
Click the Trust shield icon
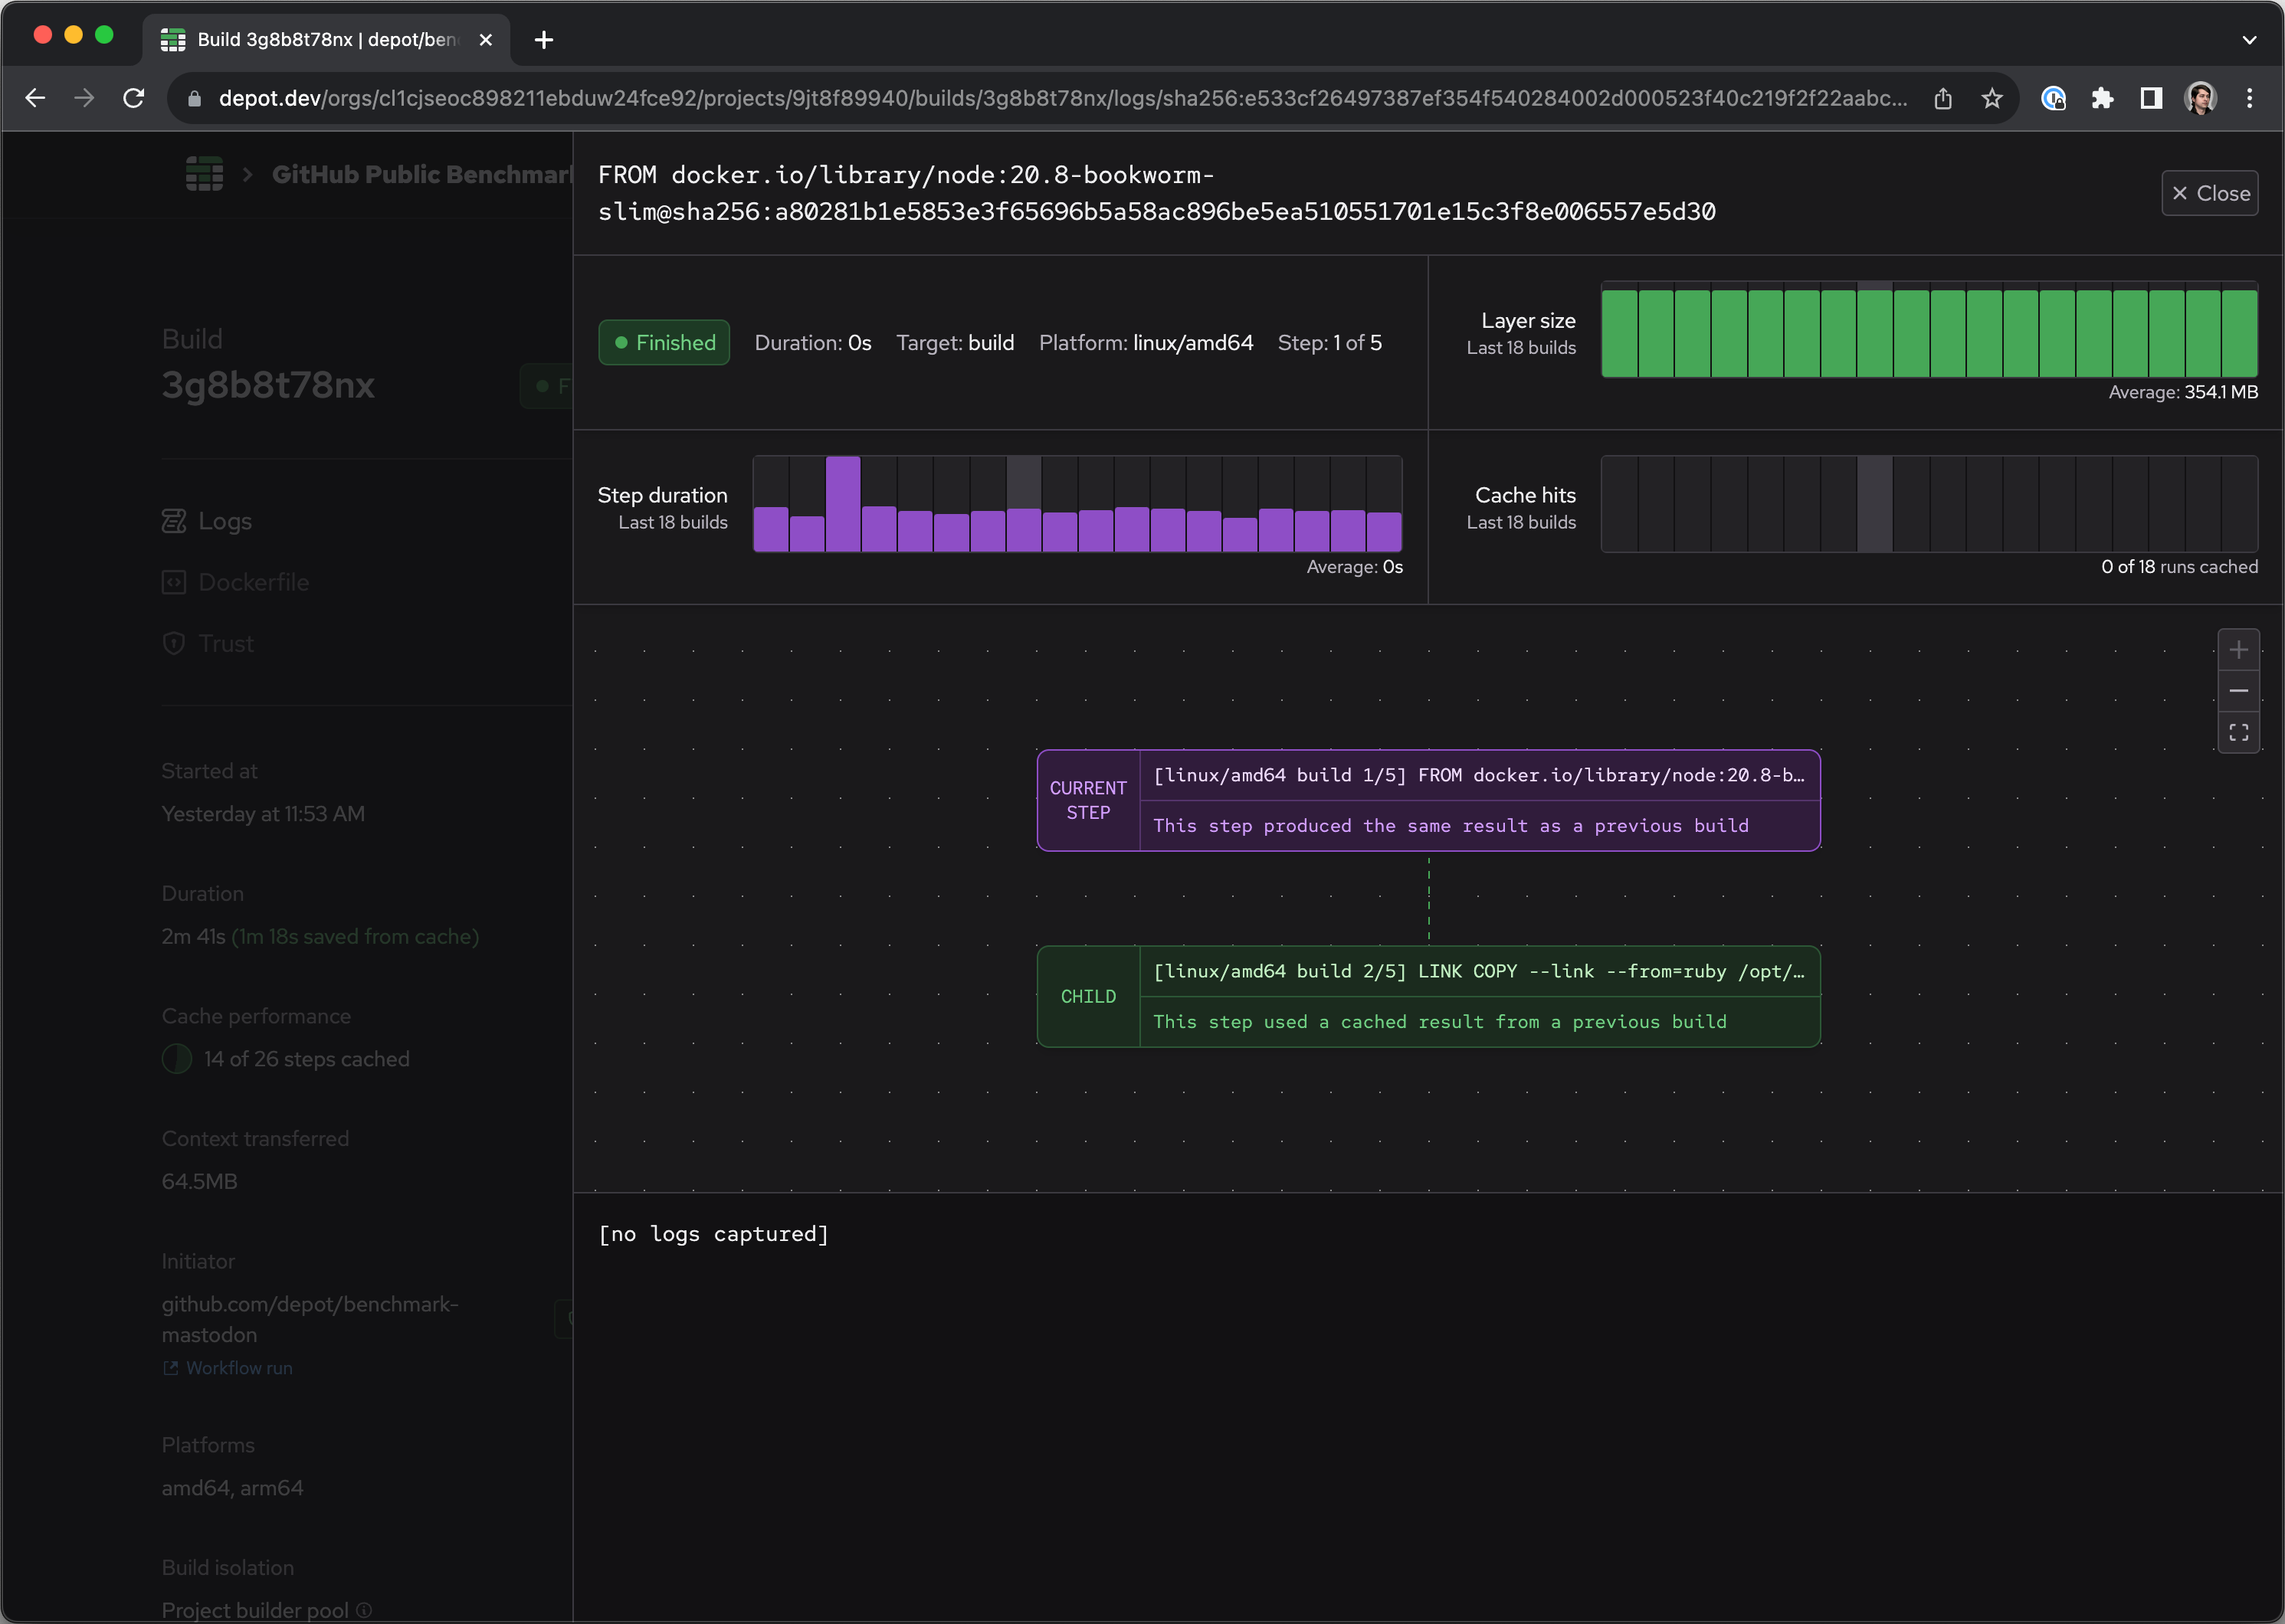pos(174,643)
